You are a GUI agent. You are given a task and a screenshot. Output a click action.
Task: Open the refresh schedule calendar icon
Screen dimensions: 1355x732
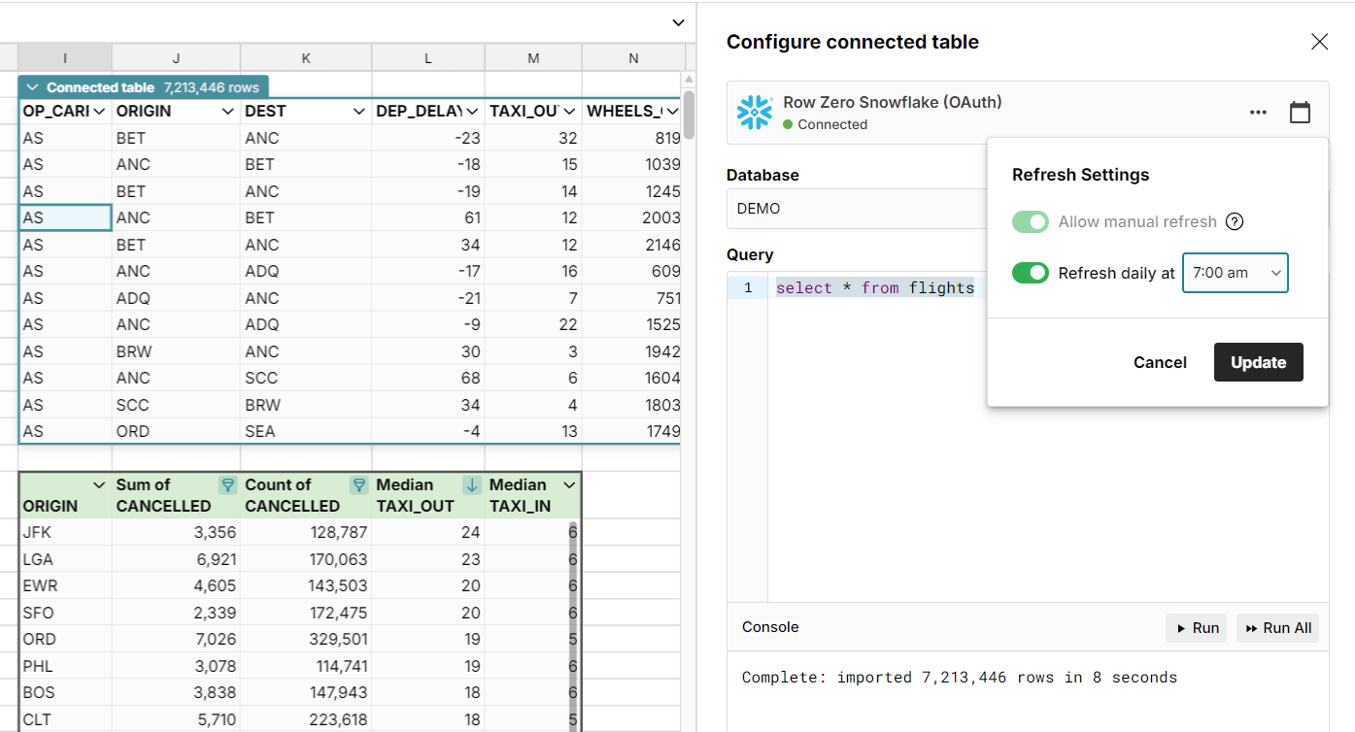click(1300, 112)
